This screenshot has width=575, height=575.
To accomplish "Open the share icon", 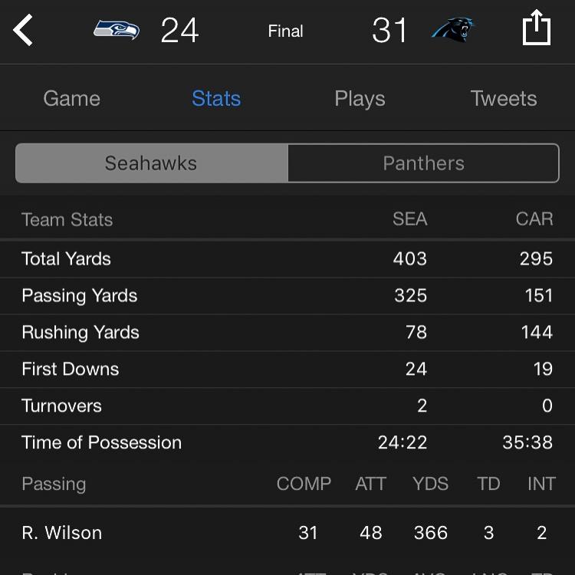I will [537, 28].
